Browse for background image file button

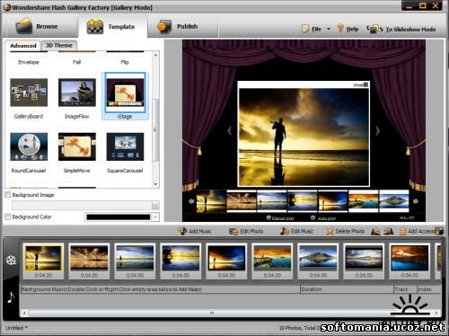tap(155, 206)
